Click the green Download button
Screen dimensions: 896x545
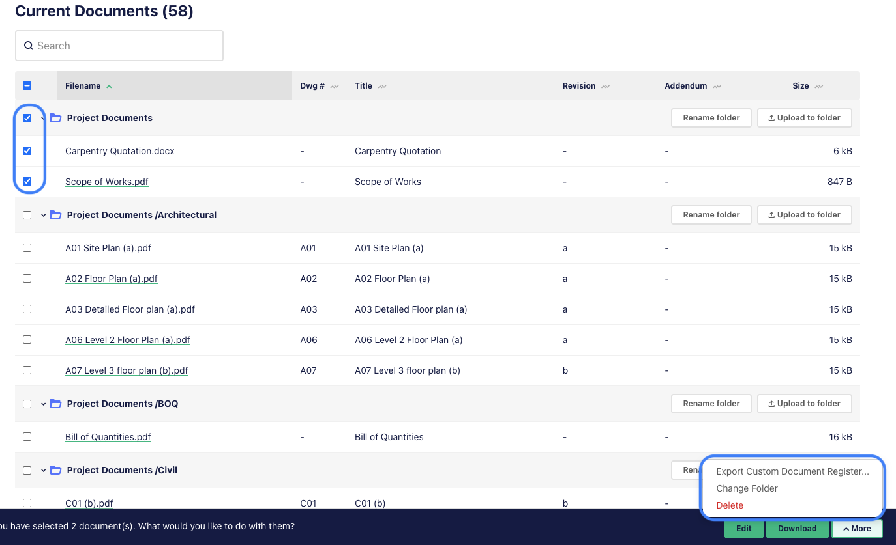click(797, 529)
